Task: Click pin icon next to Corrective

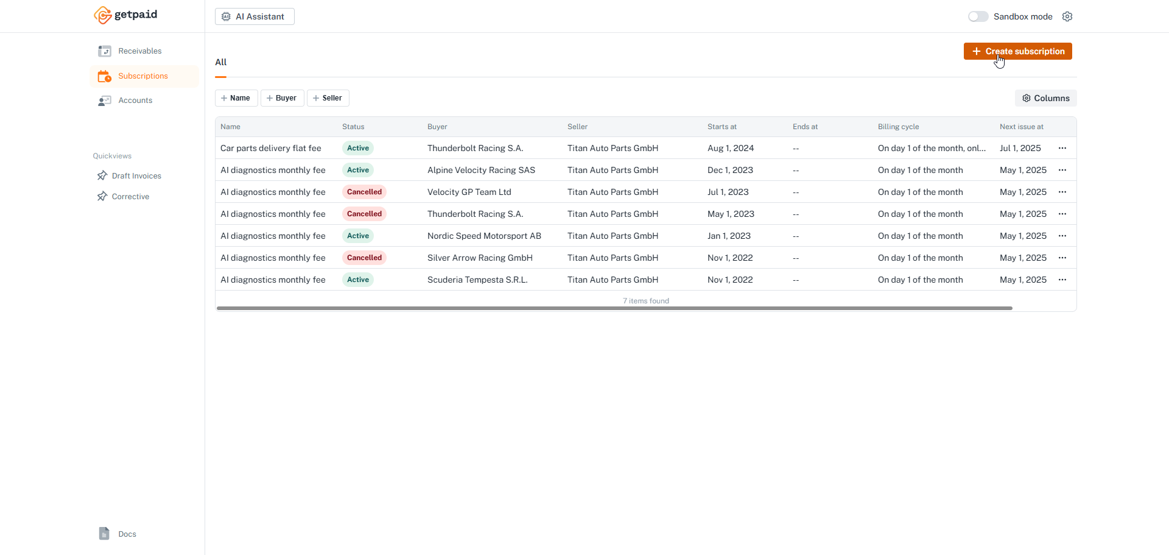Action: [102, 197]
